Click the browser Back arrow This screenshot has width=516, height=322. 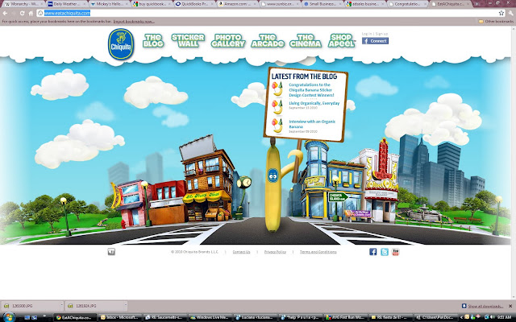pyautogui.click(x=6, y=13)
